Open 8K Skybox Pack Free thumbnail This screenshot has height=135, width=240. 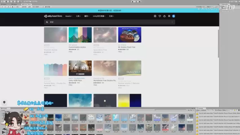(130, 35)
